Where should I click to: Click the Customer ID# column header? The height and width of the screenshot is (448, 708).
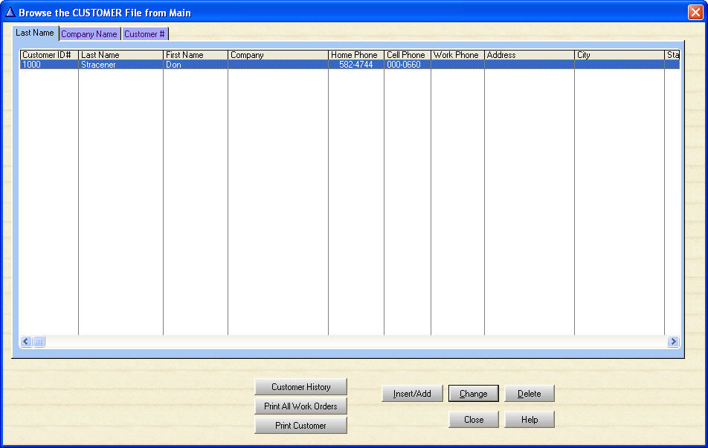[48, 55]
